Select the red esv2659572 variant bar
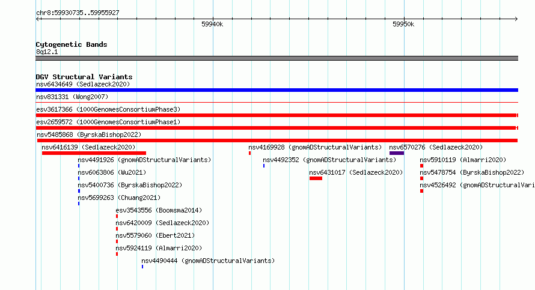535x290 pixels. coord(277,128)
